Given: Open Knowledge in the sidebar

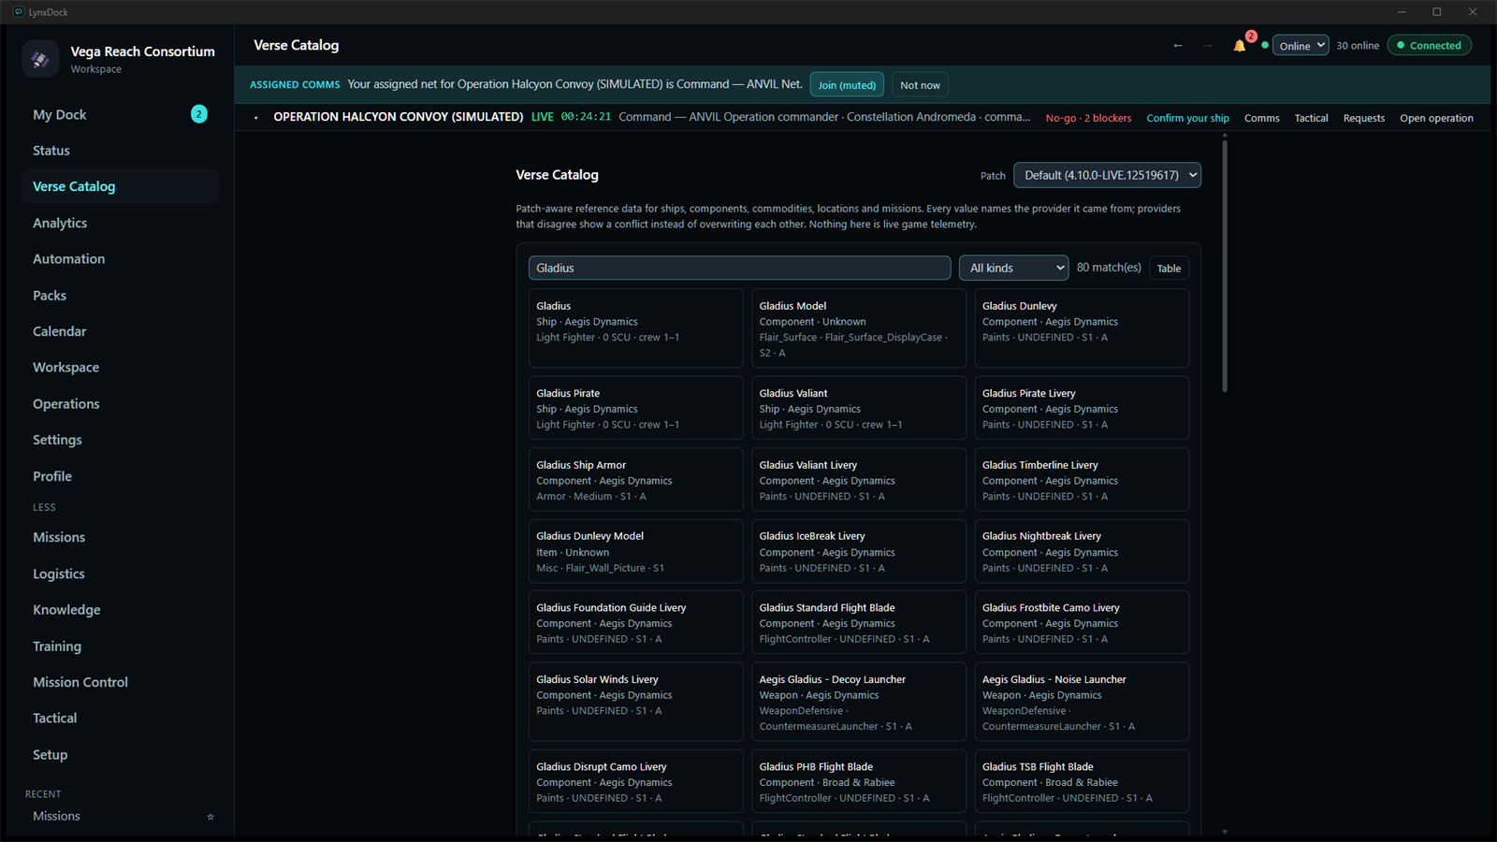Looking at the screenshot, I should click(120, 610).
